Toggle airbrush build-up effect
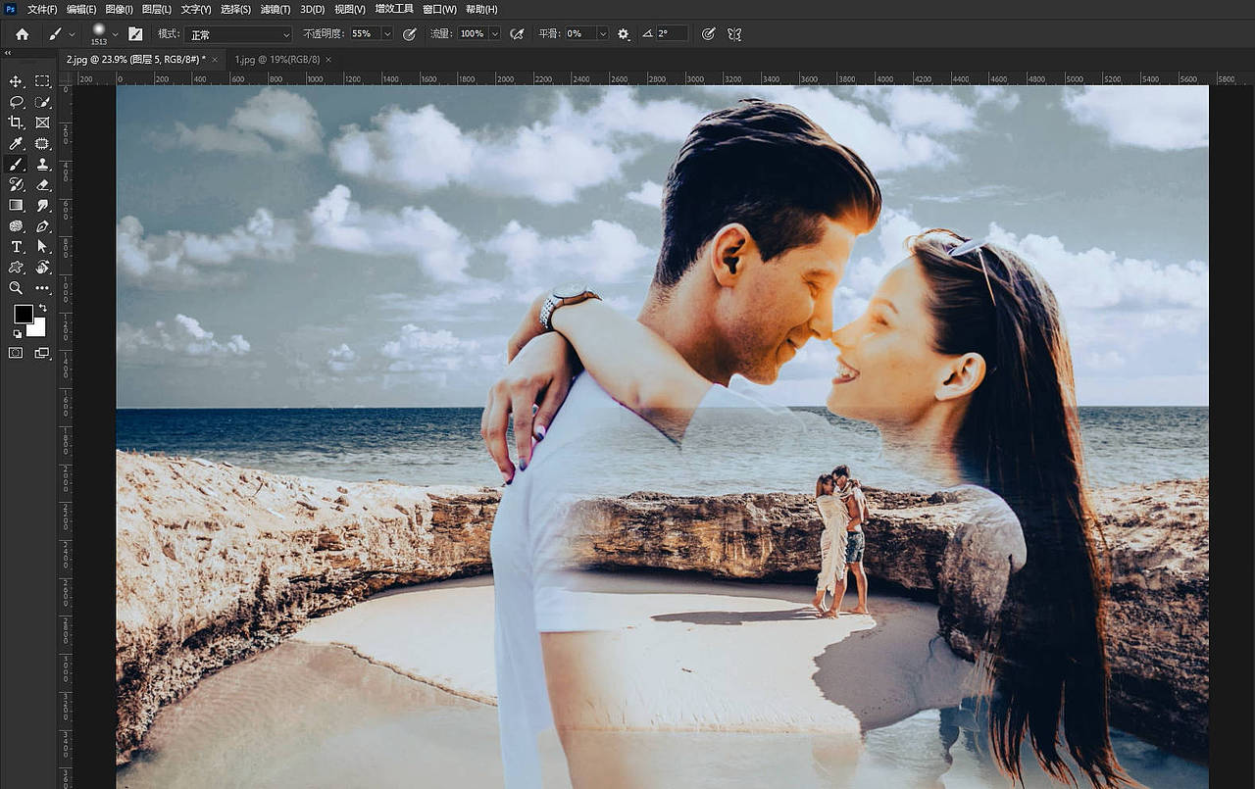Viewport: 1255px width, 789px height. tap(517, 33)
